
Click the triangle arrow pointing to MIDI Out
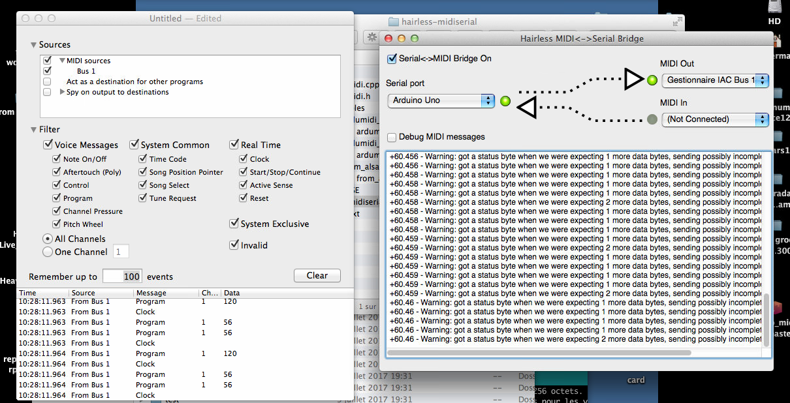633,79
